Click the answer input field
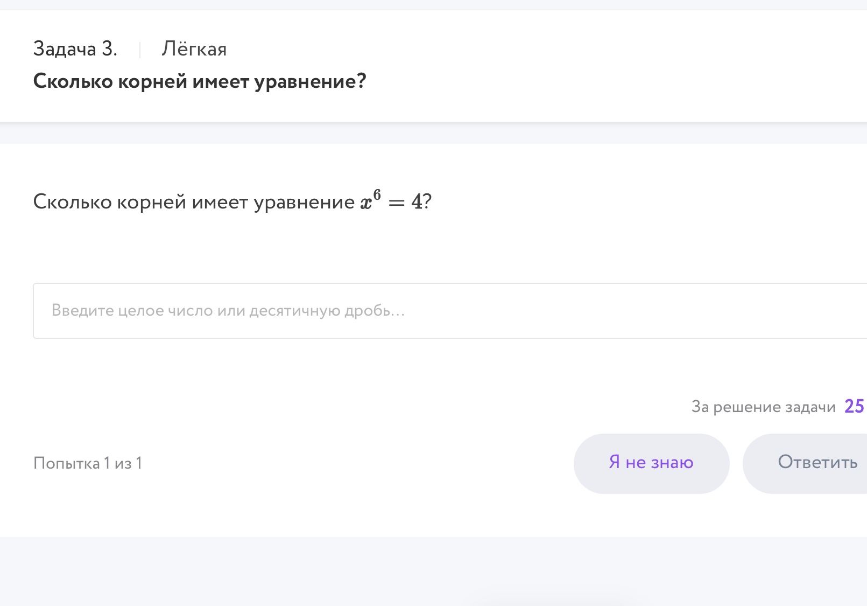 pyautogui.click(x=450, y=311)
